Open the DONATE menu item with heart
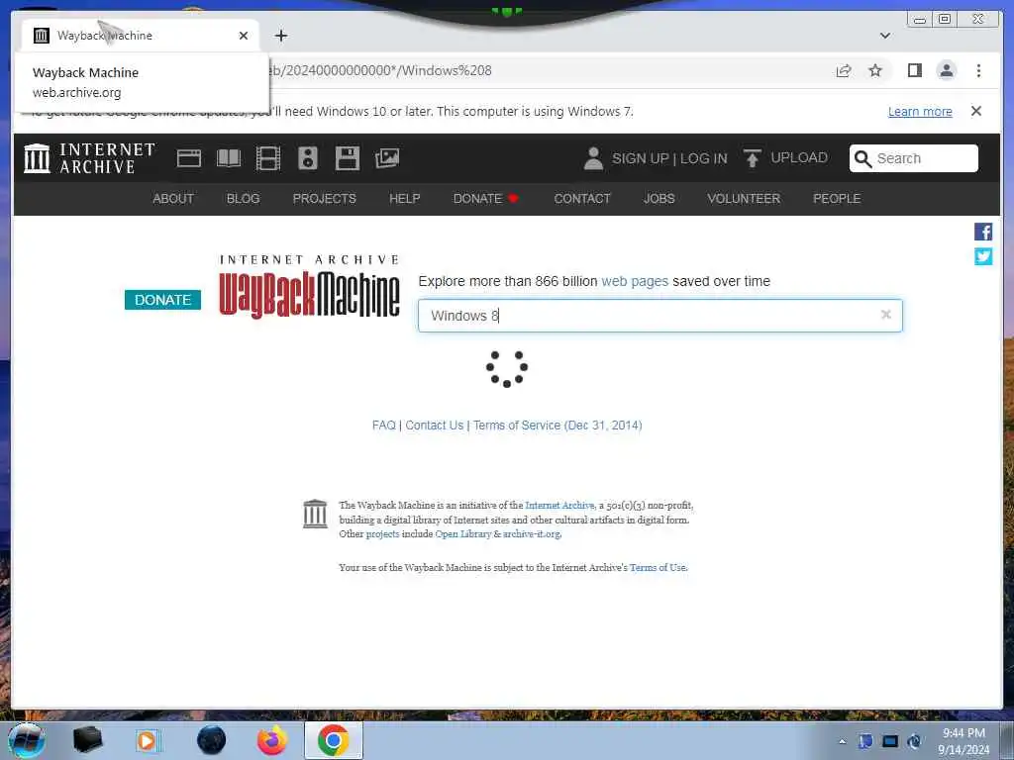 coord(485,198)
